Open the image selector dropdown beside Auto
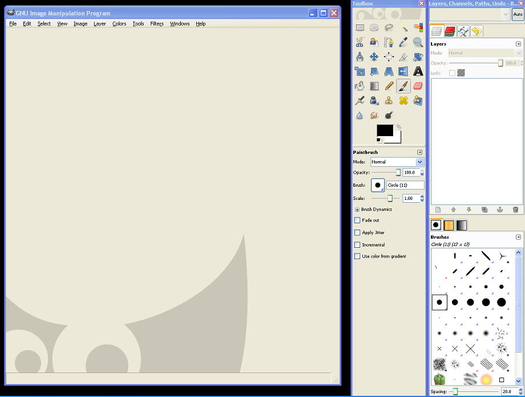Screen dimensions: 525x397 point(470,14)
